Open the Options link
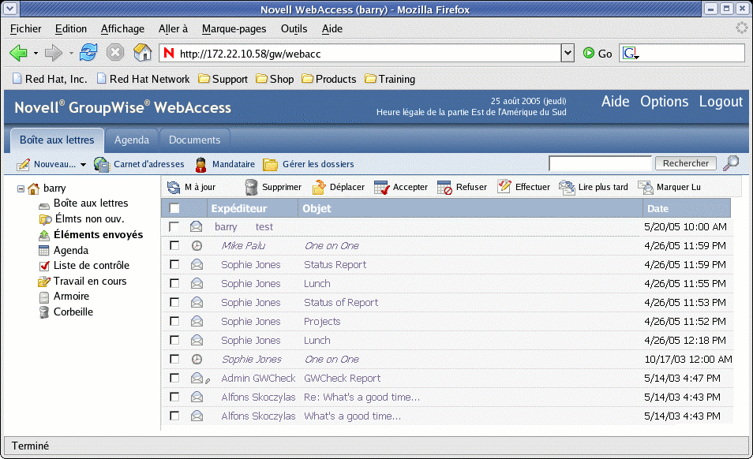Image resolution: width=753 pixels, height=459 pixels. coord(664,102)
